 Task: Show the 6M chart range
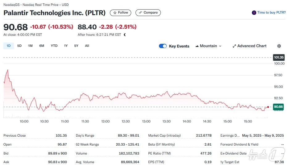(x=42, y=46)
